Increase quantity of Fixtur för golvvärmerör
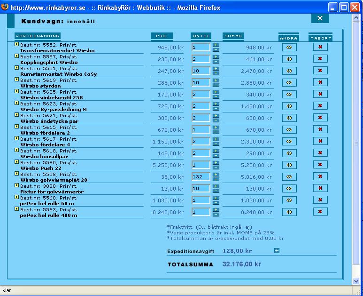The image size is (363, 296). [216, 186]
